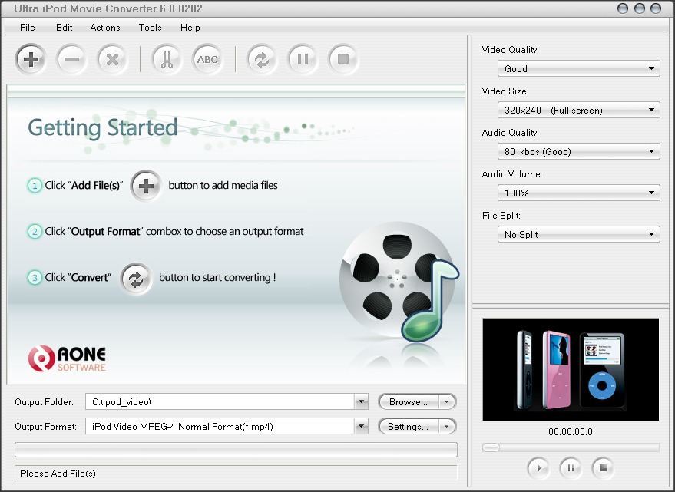Screen dimensions: 675x492
Task: Click the preview playback seek slider
Action: [x=571, y=447]
